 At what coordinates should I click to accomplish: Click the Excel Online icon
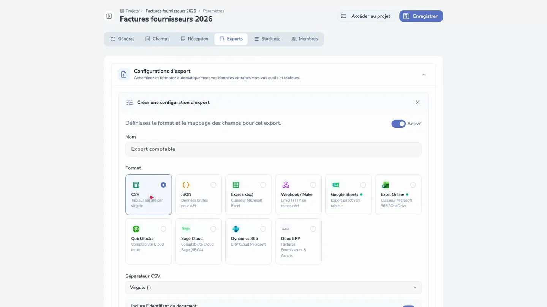[386, 185]
